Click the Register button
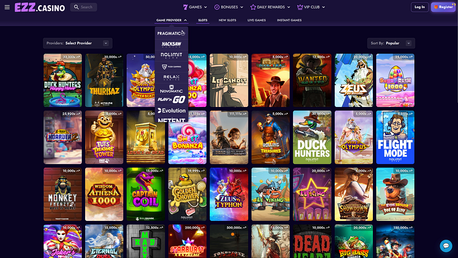The height and width of the screenshot is (258, 458). point(443,7)
